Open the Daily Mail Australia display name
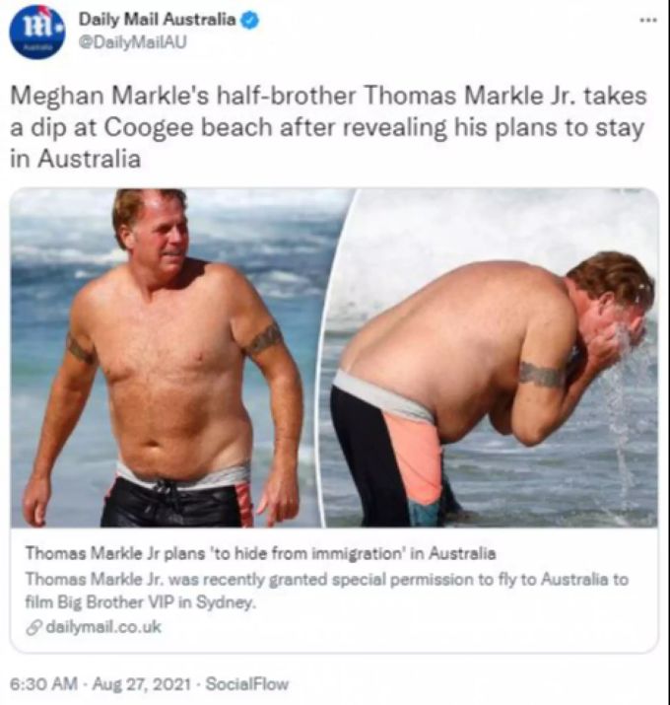The image size is (670, 705). [157, 20]
